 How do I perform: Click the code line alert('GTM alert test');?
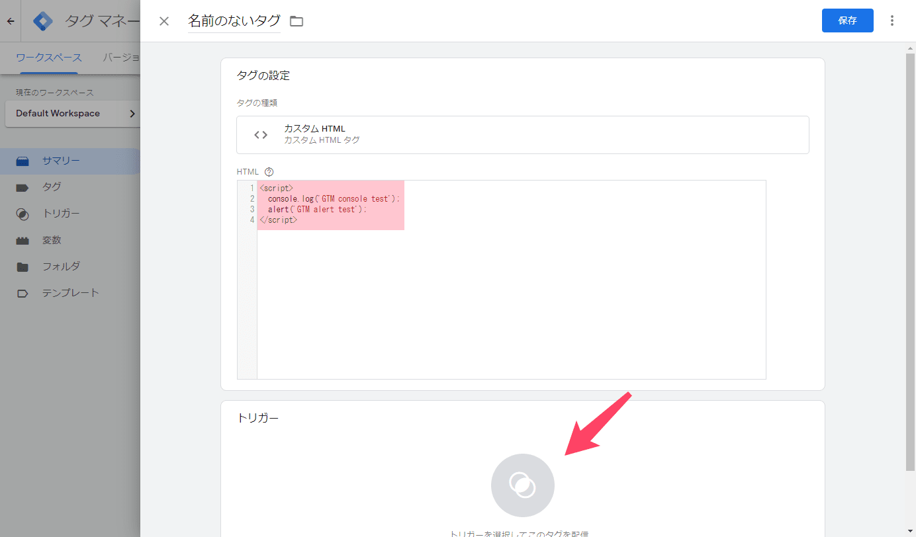point(317,210)
